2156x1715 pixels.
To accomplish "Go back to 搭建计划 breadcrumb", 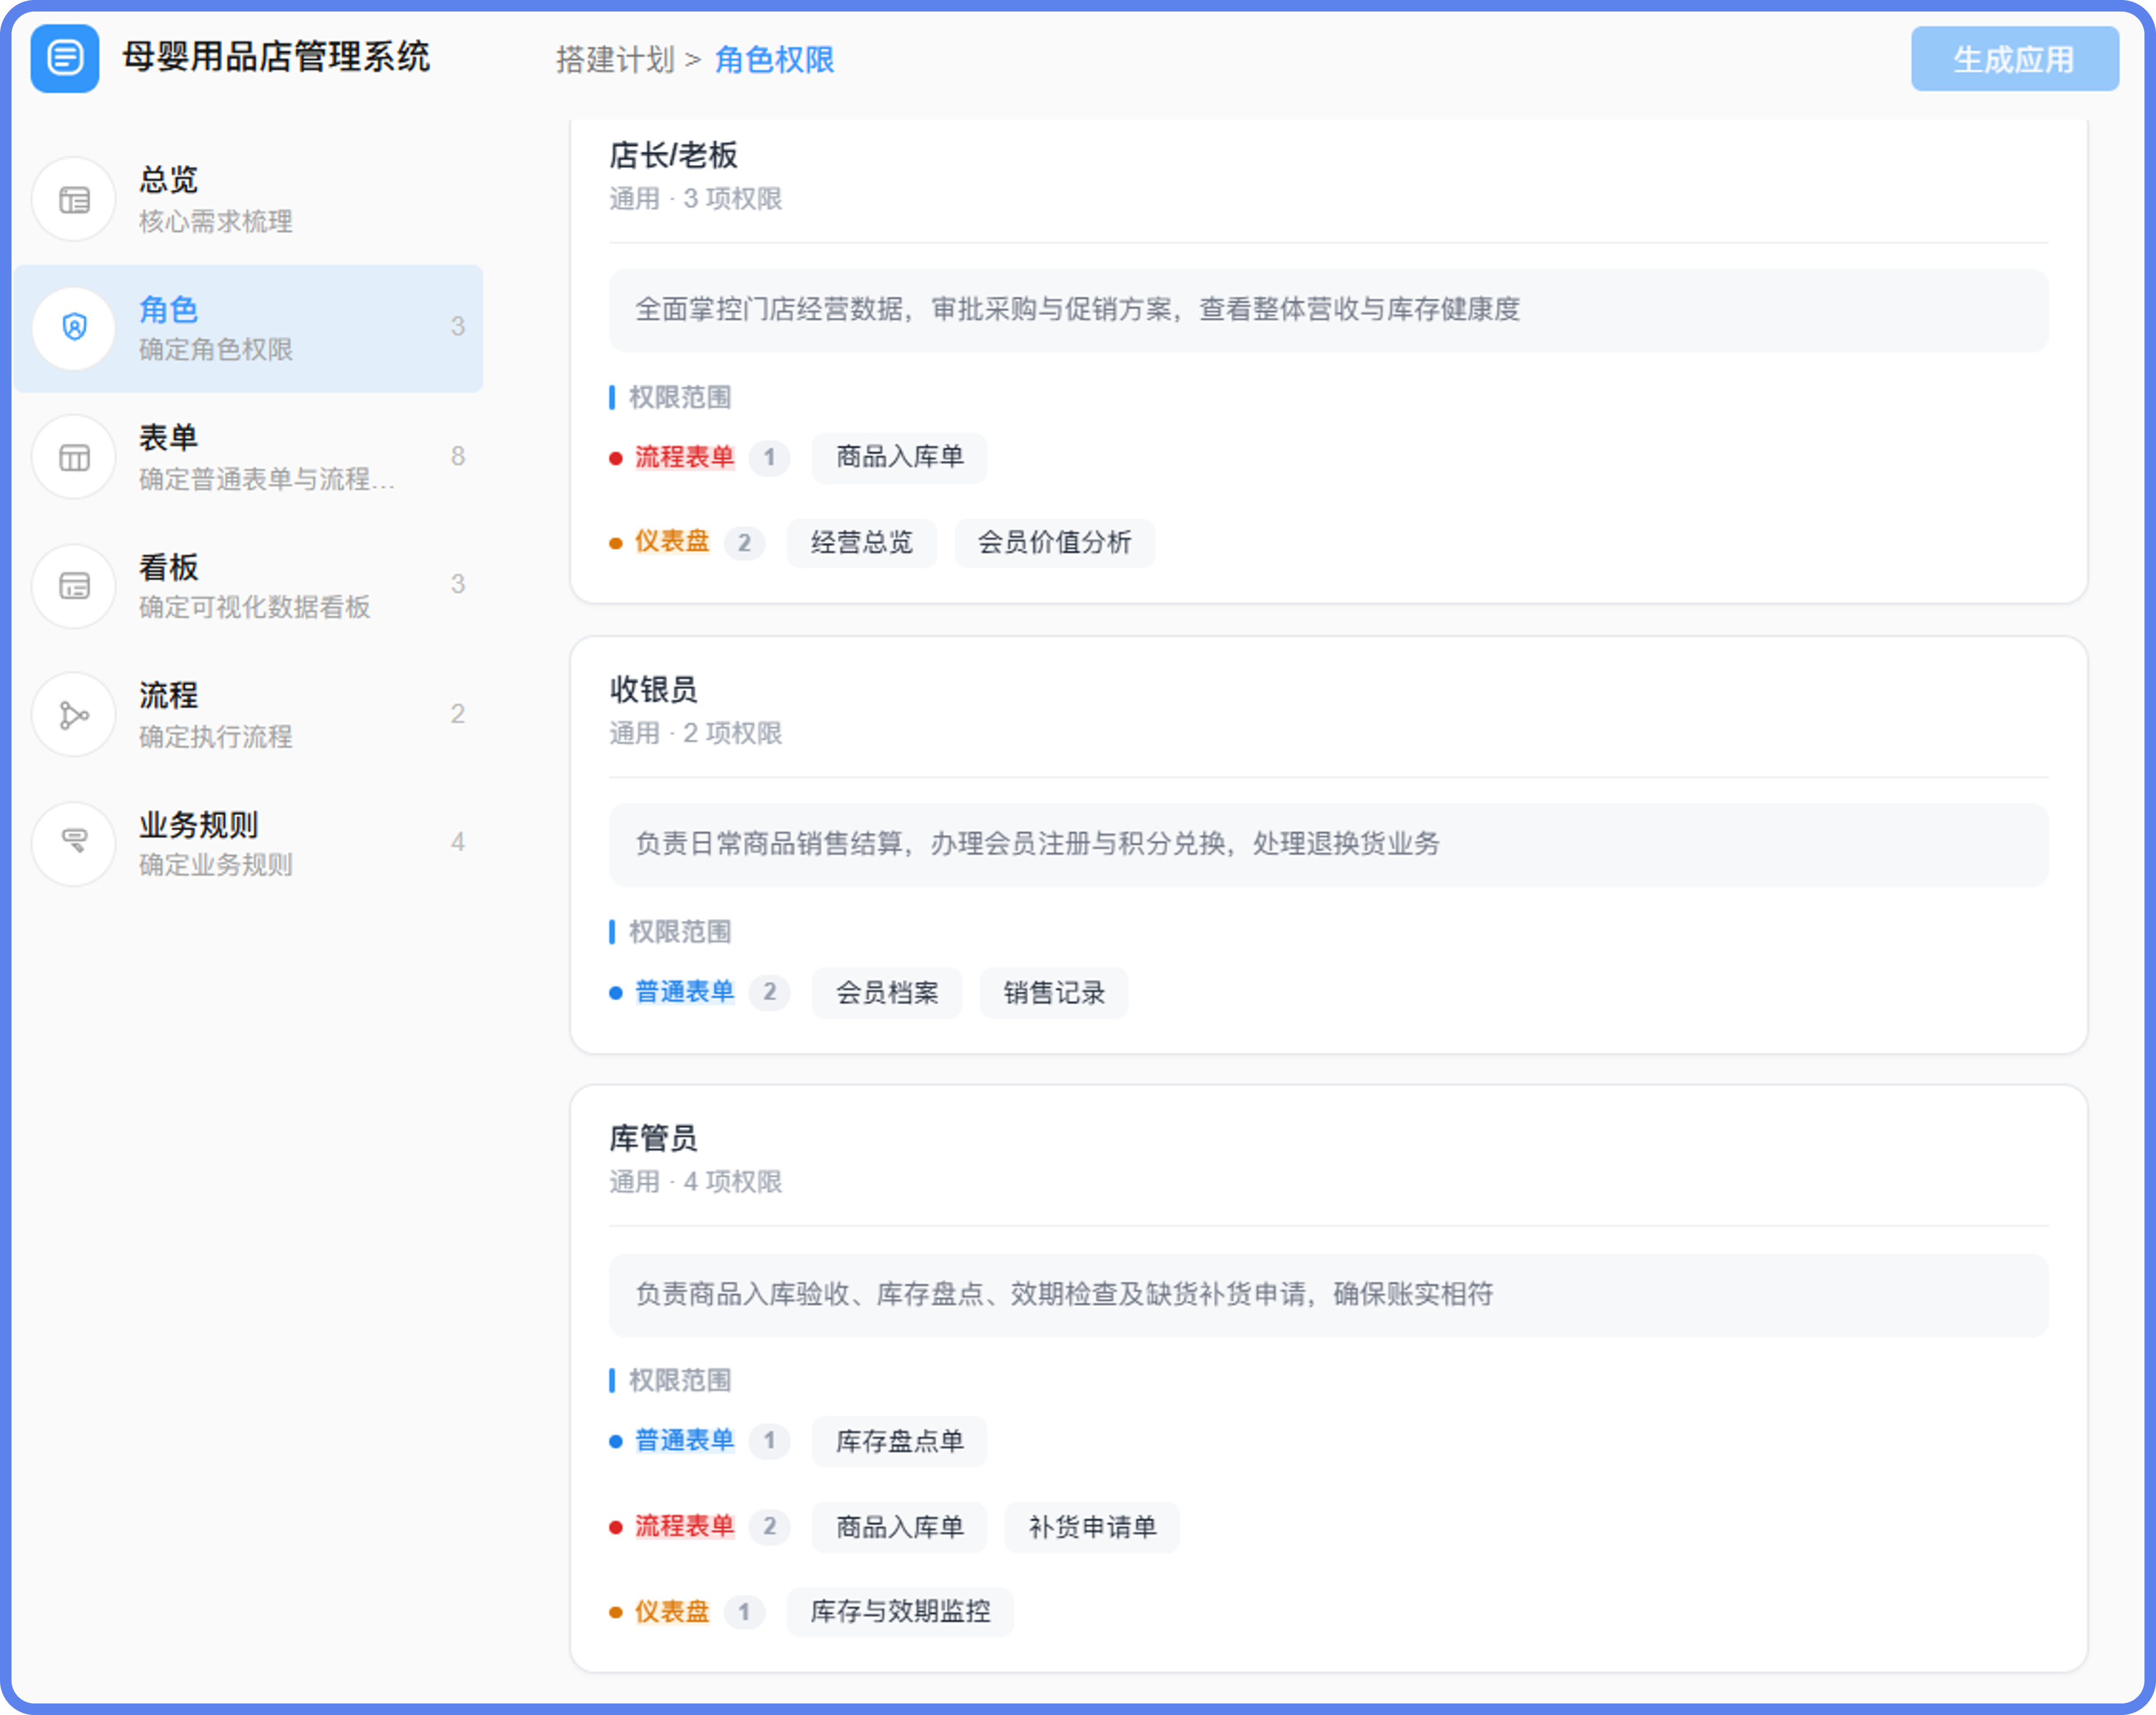I will [x=615, y=60].
